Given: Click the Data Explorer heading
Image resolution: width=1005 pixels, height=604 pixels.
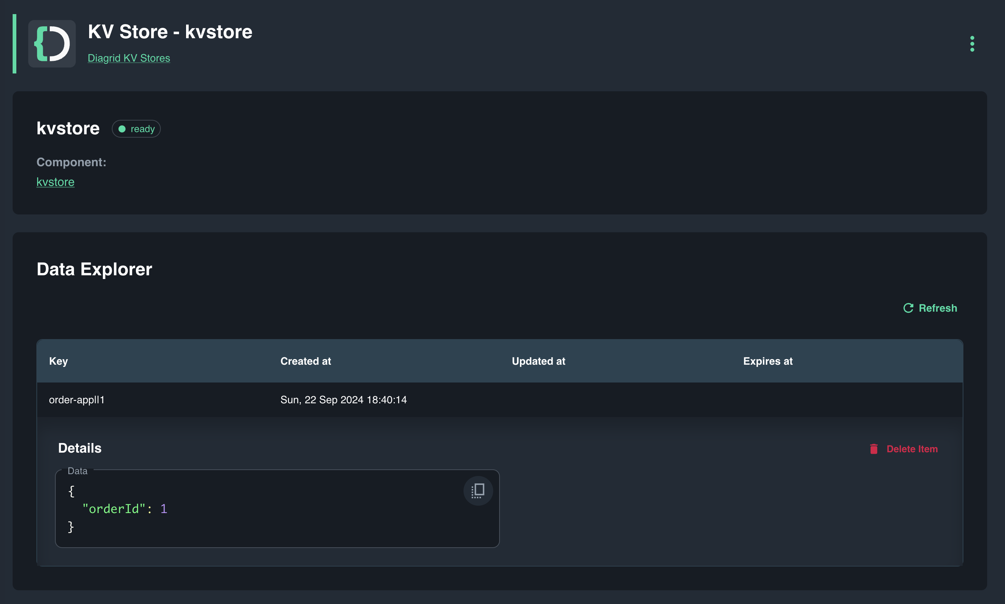Looking at the screenshot, I should coord(94,269).
